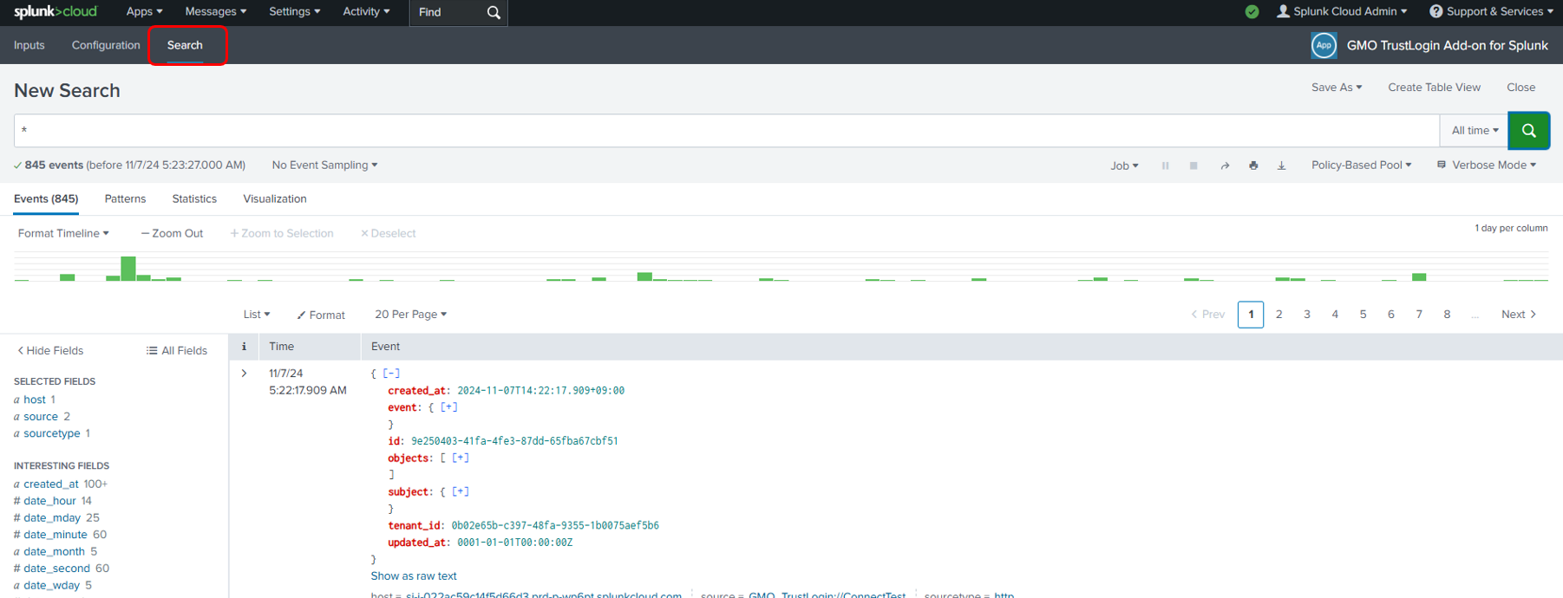This screenshot has height=598, width=1563.
Task: Open Splunk Cloud Admin user menu
Action: click(1342, 11)
